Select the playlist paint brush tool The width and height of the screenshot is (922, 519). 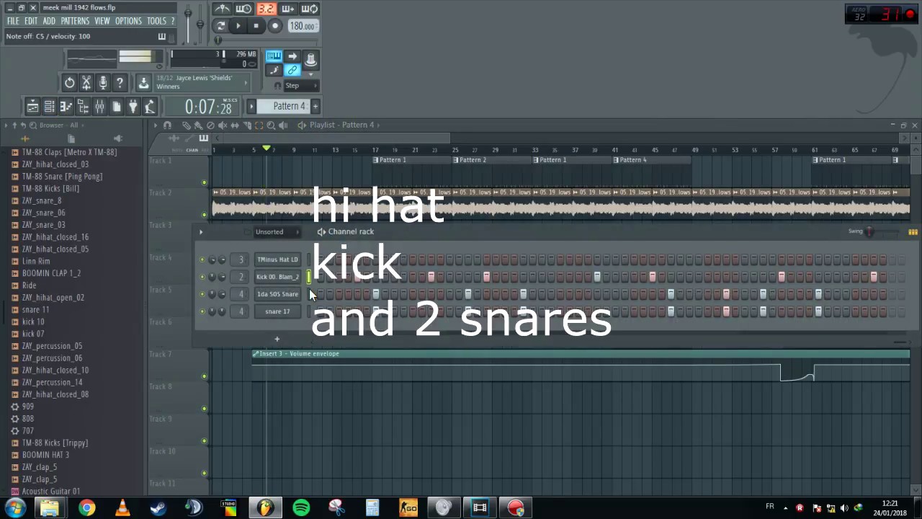[x=198, y=125]
